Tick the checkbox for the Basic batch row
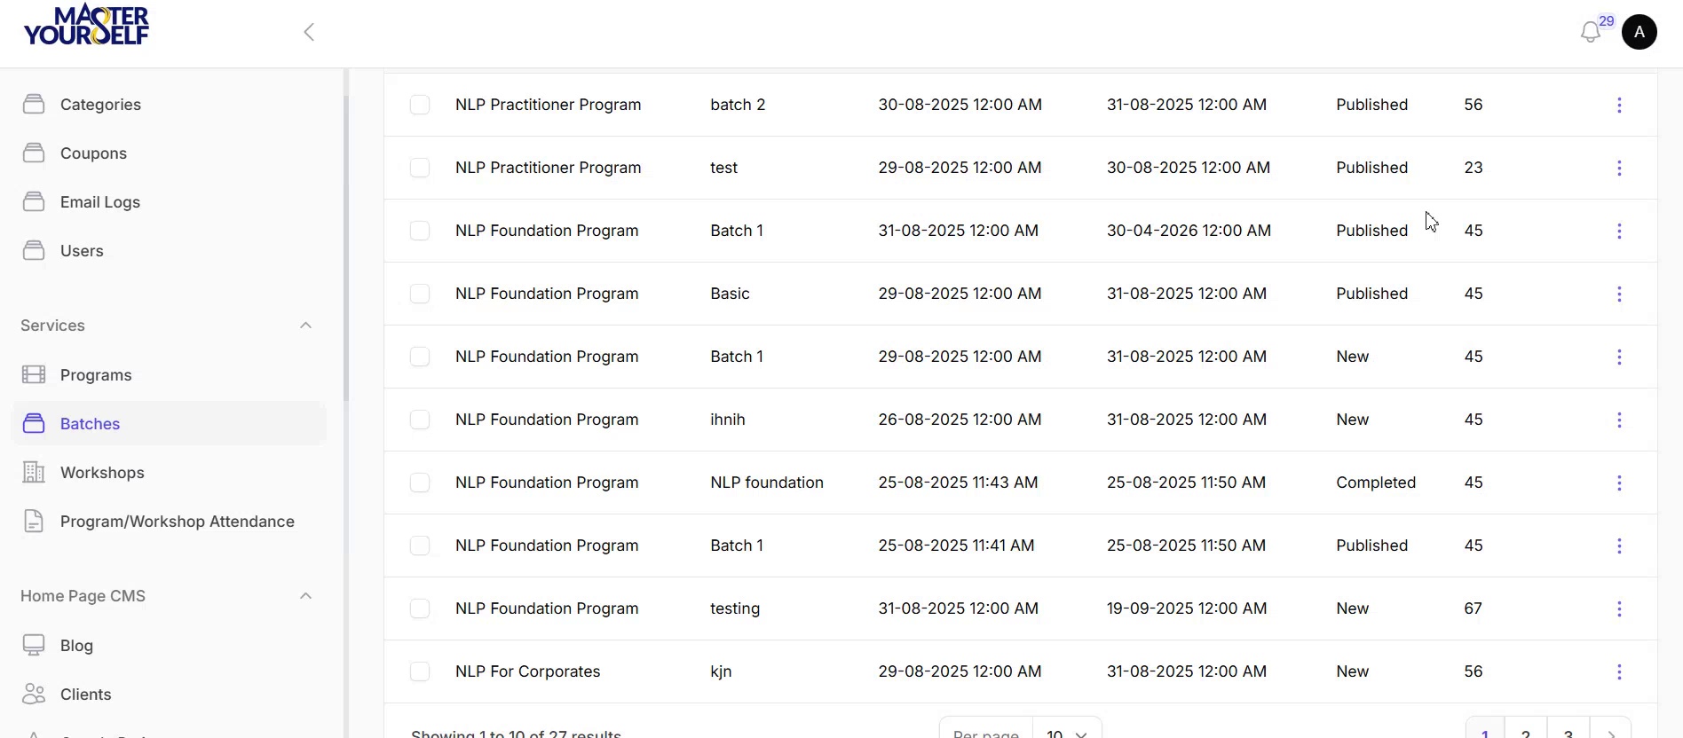The image size is (1683, 738). 420,294
